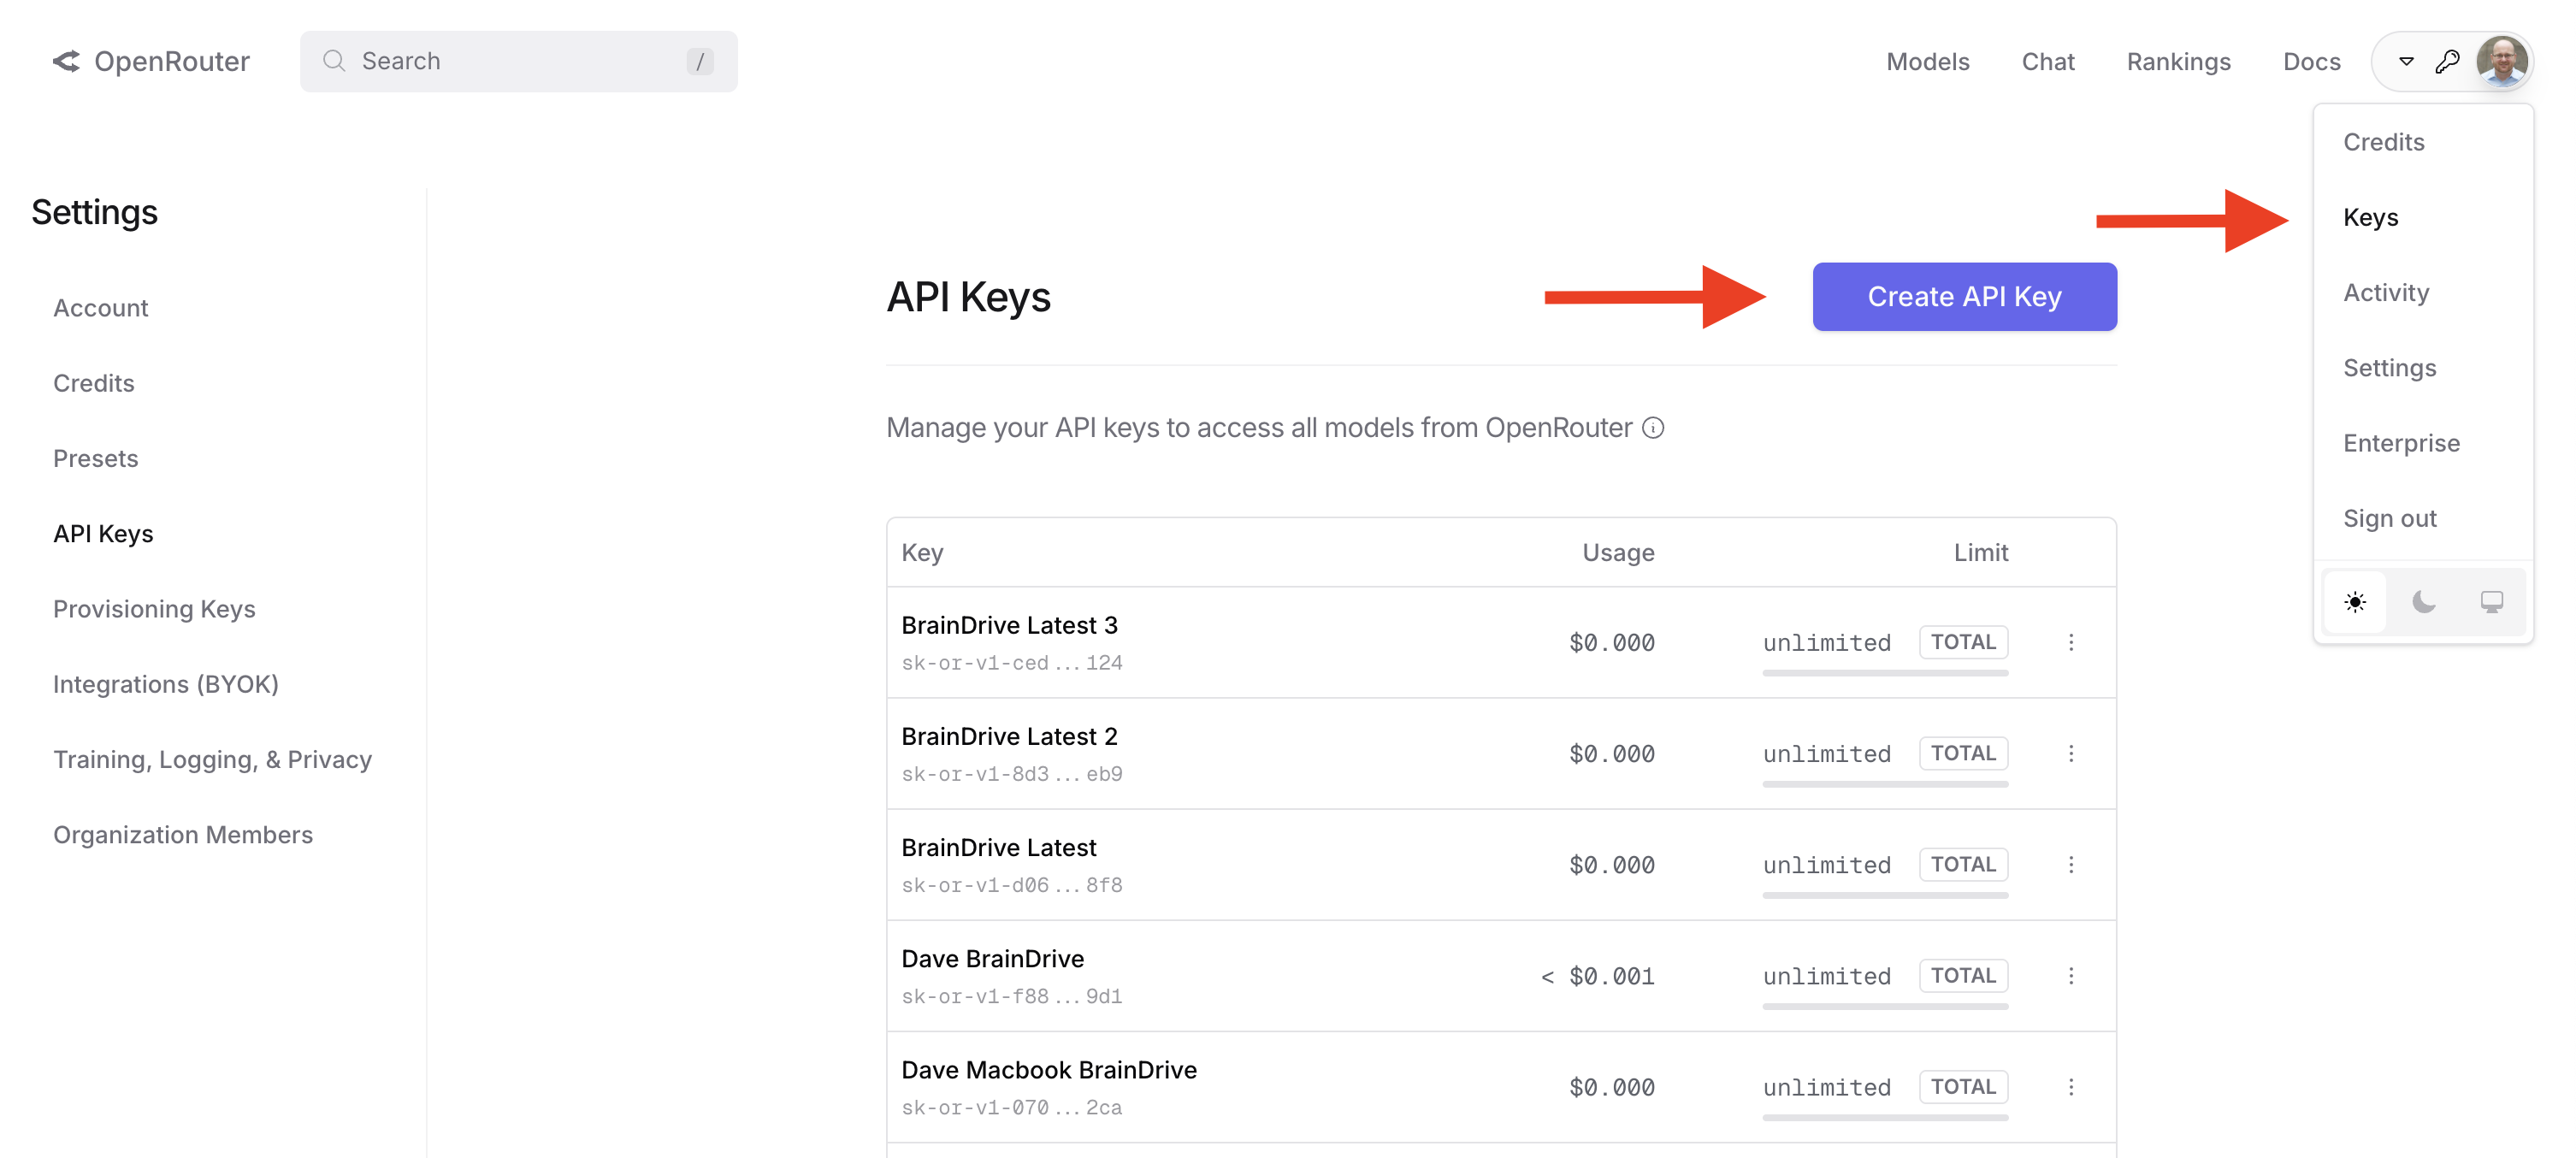Open three-dot menu for BrainDrive Latest 2
2576x1158 pixels.
tap(2070, 753)
